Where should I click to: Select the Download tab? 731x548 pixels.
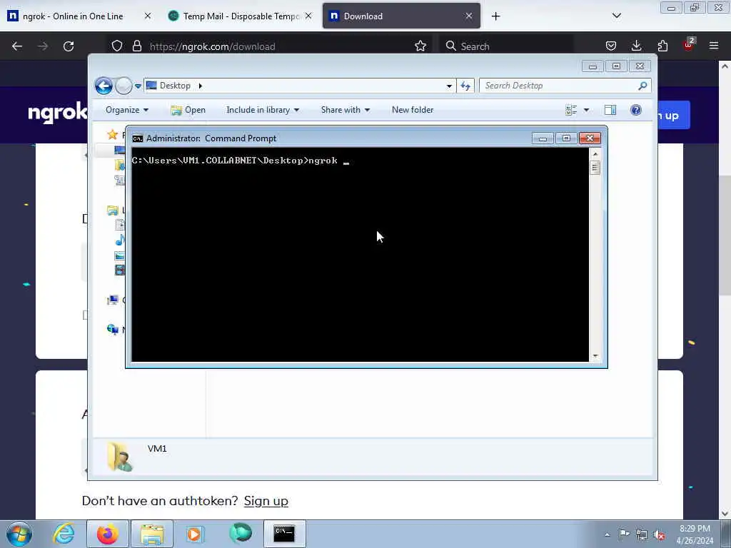tap(401, 16)
